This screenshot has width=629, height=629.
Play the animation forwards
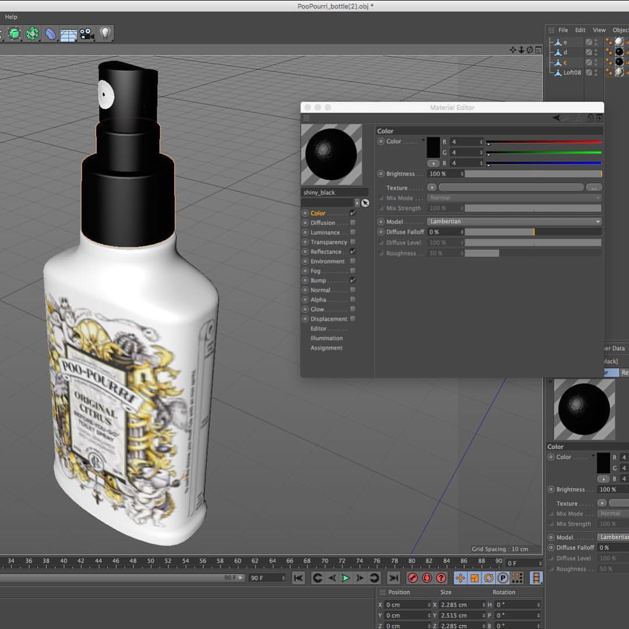[x=345, y=578]
